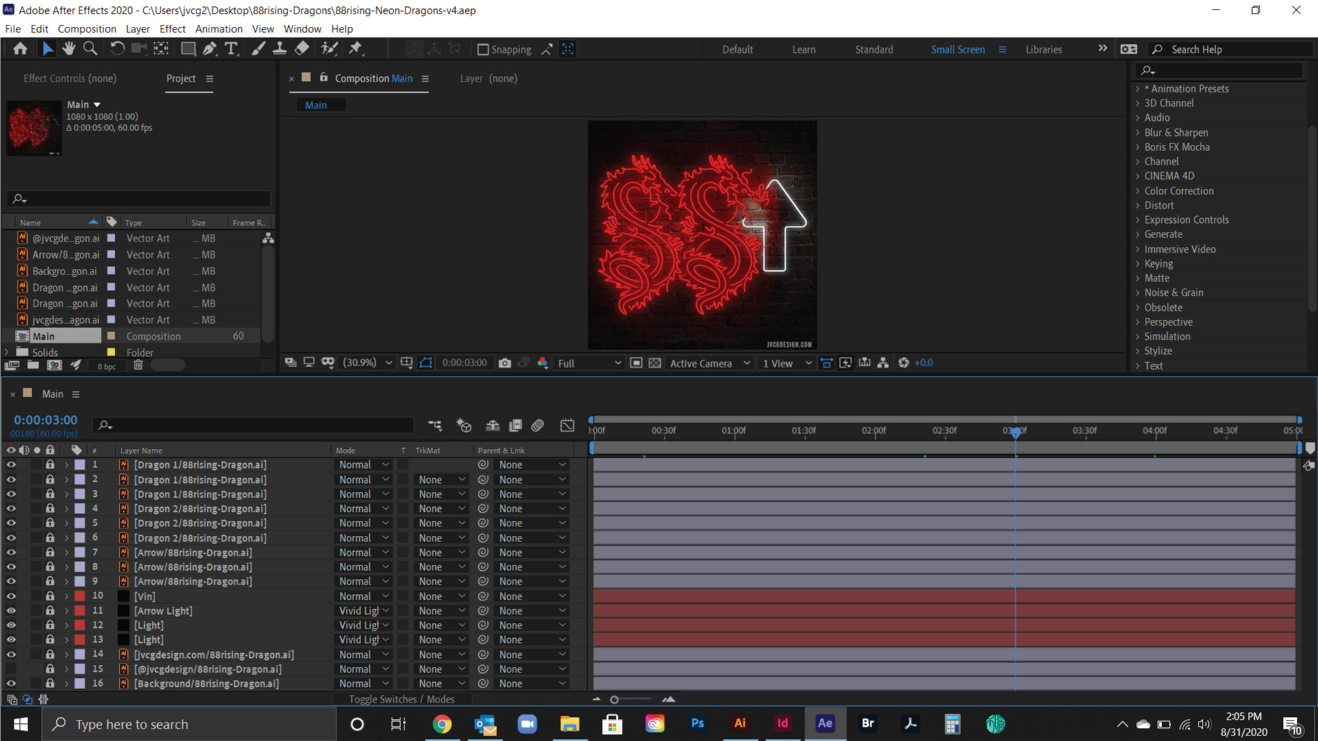Select the Pen tool
Image resolution: width=1318 pixels, height=741 pixels.
[x=209, y=49]
